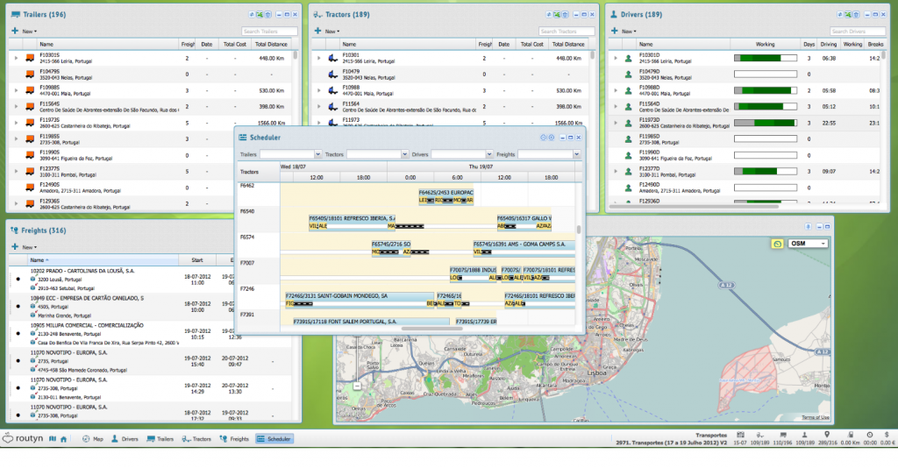Open the New dropdown in Tractors panel
This screenshot has width=898, height=468.
click(x=331, y=32)
